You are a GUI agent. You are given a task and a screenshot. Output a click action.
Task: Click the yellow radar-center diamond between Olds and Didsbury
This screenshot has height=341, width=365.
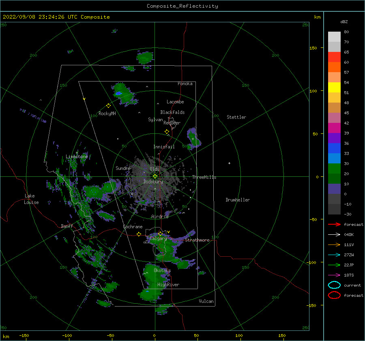pos(155,176)
